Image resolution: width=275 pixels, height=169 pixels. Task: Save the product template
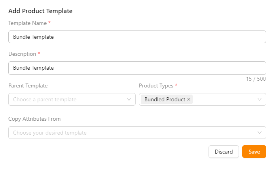click(254, 152)
